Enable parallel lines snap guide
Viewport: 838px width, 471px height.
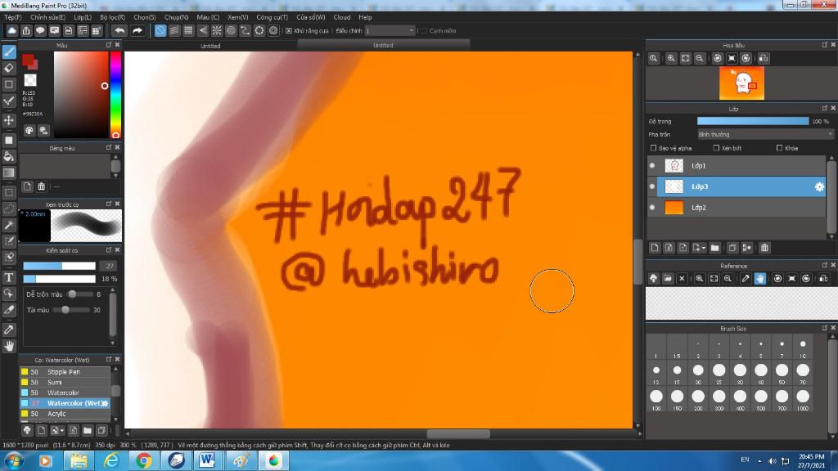point(174,30)
